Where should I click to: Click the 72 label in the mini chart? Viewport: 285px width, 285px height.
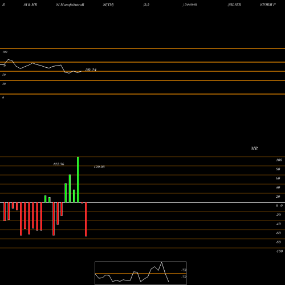[184, 277]
